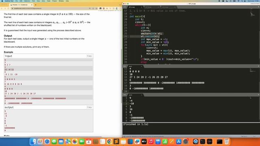Open a new browser tab
This screenshot has height=146, width=260.
(x=36, y=5)
